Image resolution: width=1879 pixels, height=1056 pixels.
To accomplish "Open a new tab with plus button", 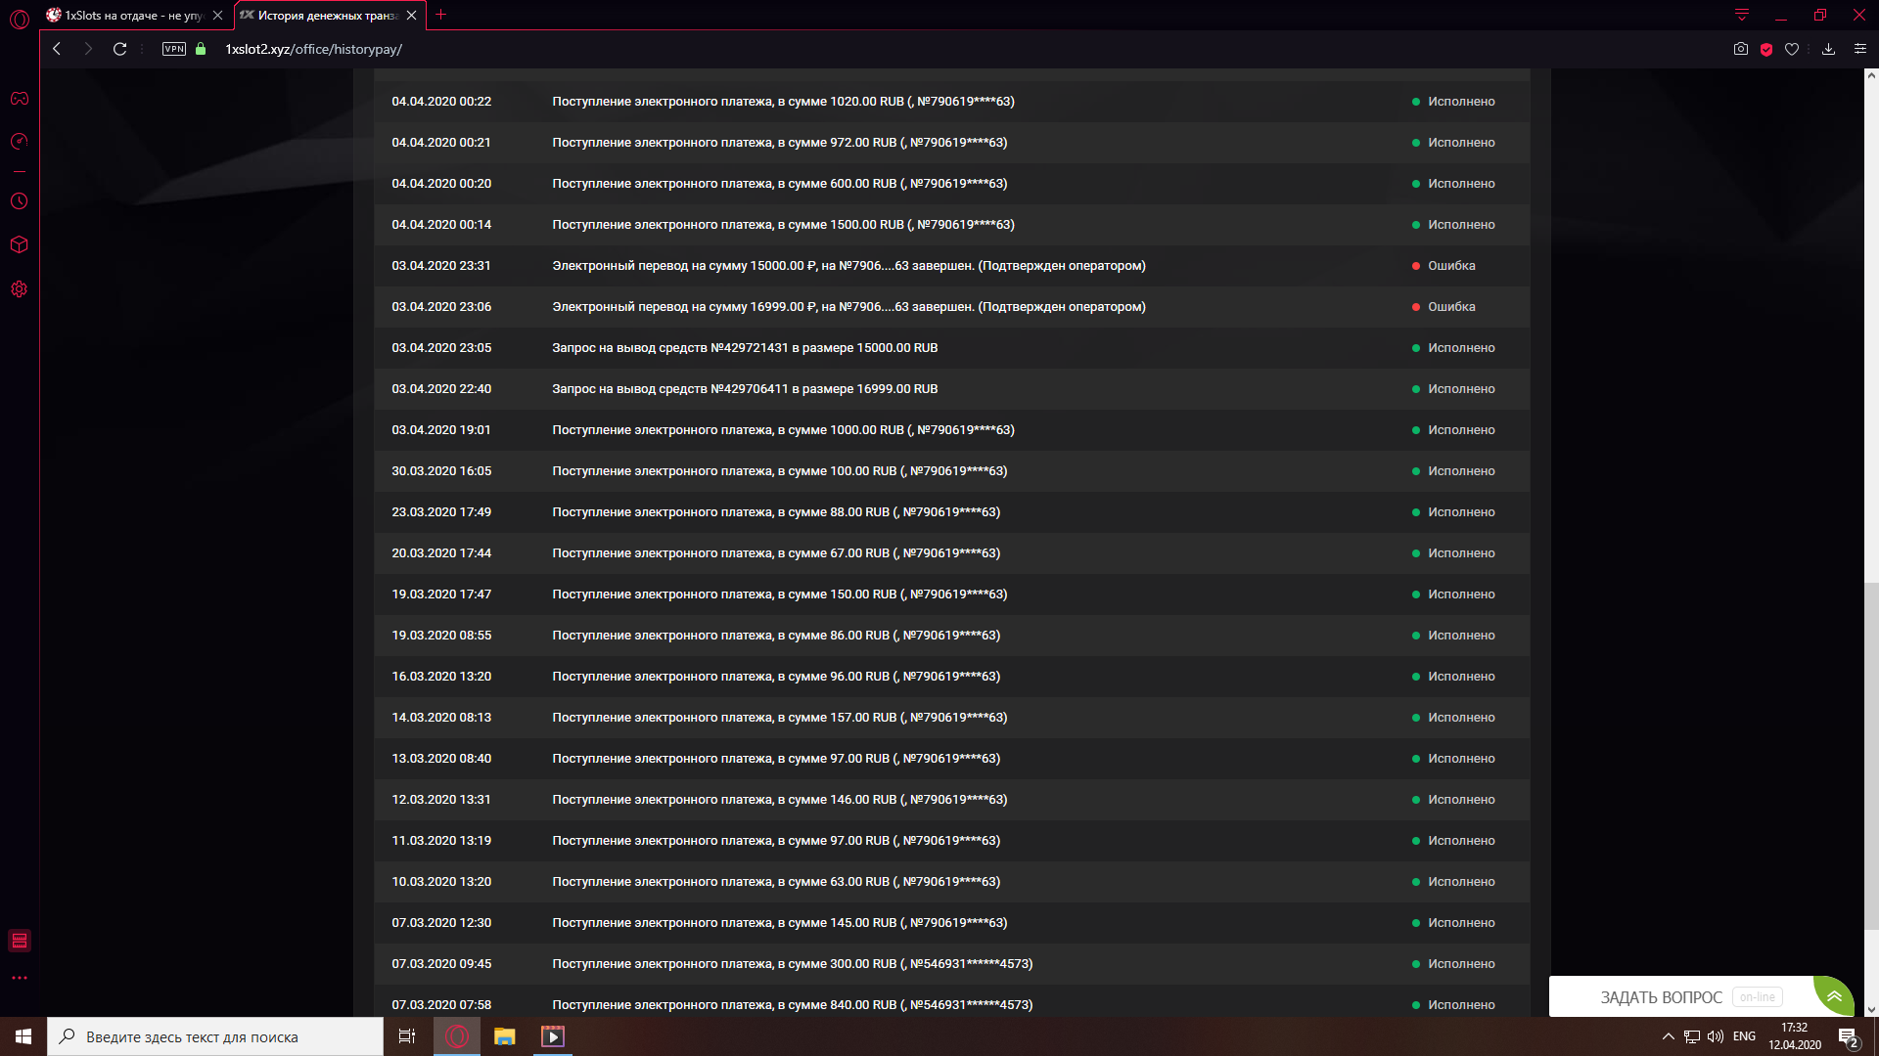I will tap(441, 15).
